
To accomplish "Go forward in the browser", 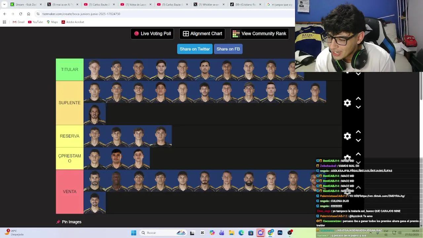I will (x=13, y=14).
